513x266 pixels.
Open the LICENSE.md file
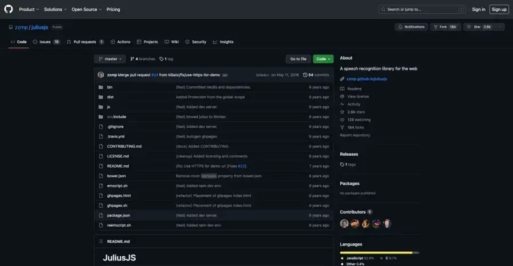tap(118, 156)
